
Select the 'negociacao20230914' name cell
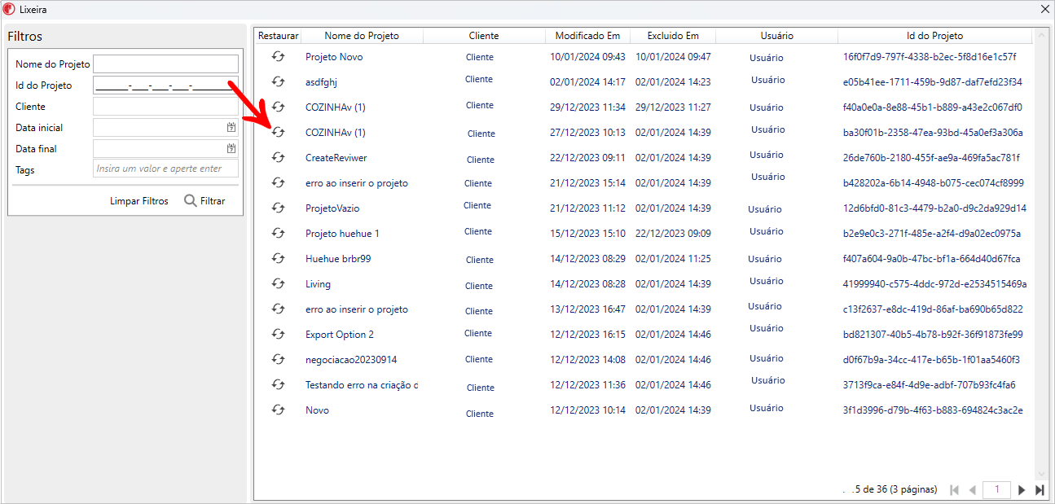point(351,360)
